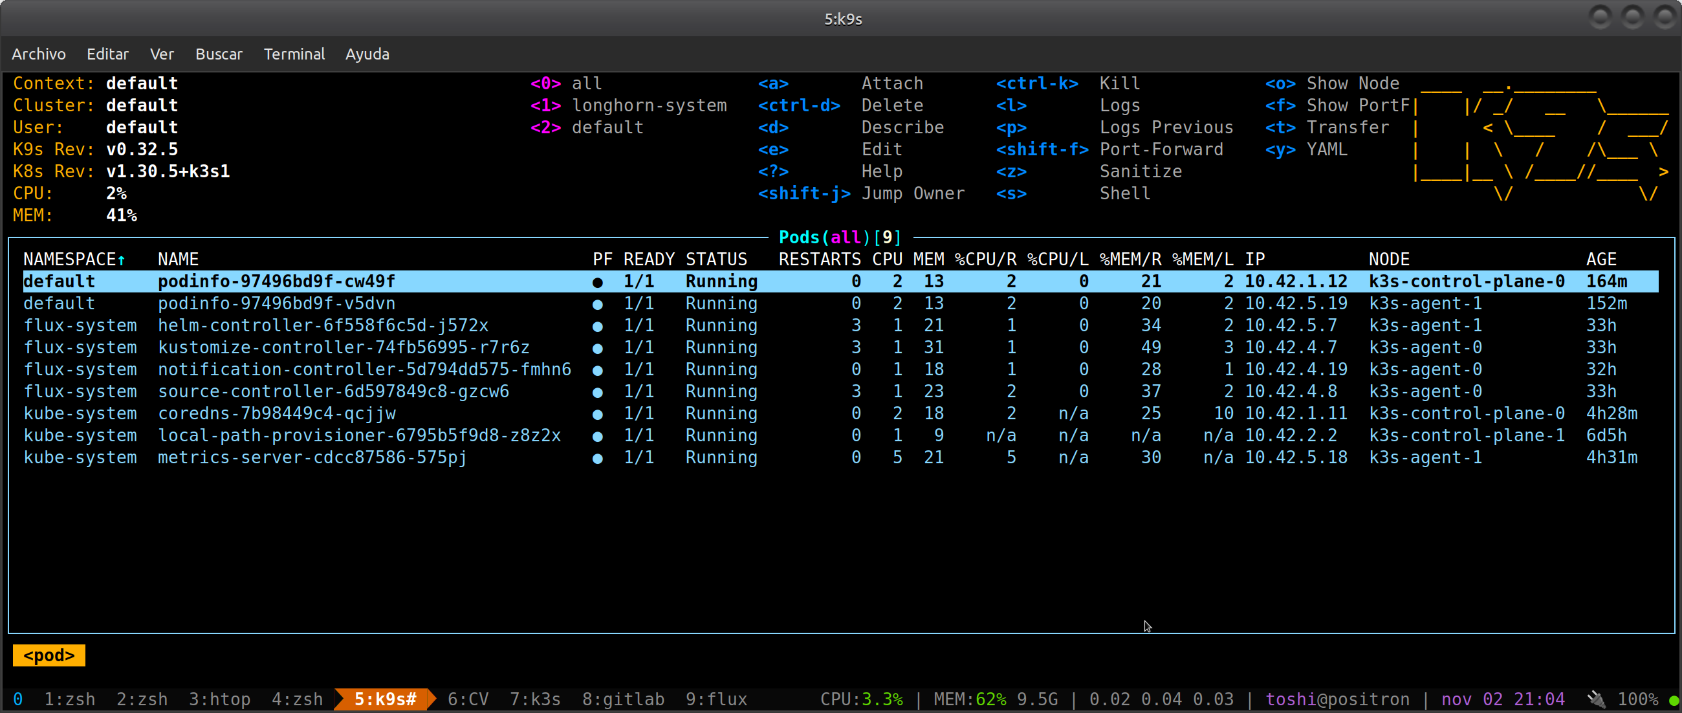Open the Archivo menu
The height and width of the screenshot is (713, 1682).
(39, 54)
